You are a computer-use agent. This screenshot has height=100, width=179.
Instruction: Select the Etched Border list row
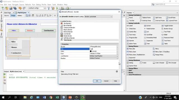pyautogui.click(x=89, y=32)
